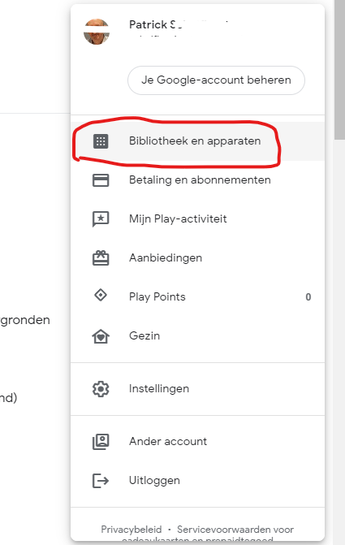Click the Ander account switch icon
Viewport: 345px width, 545px height.
pos(101,442)
